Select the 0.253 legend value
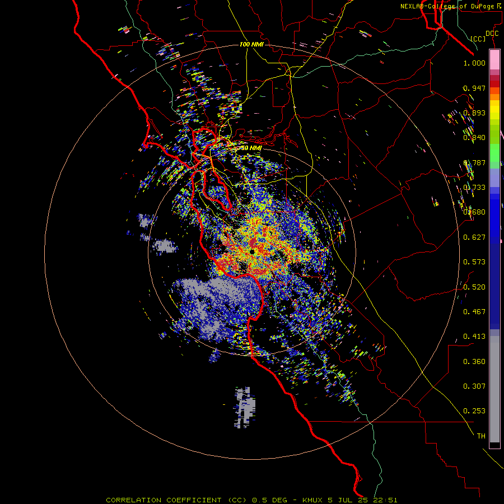The width and height of the screenshot is (504, 504). [x=474, y=411]
